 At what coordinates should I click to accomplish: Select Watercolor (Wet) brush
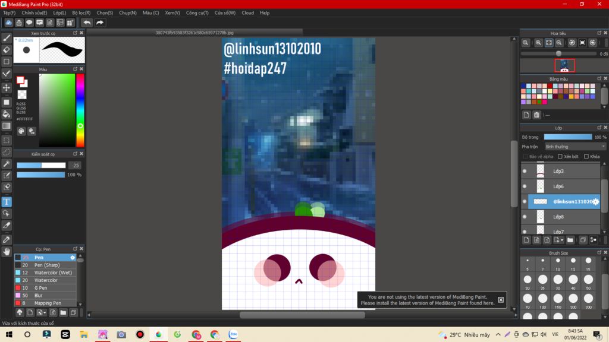pos(45,273)
